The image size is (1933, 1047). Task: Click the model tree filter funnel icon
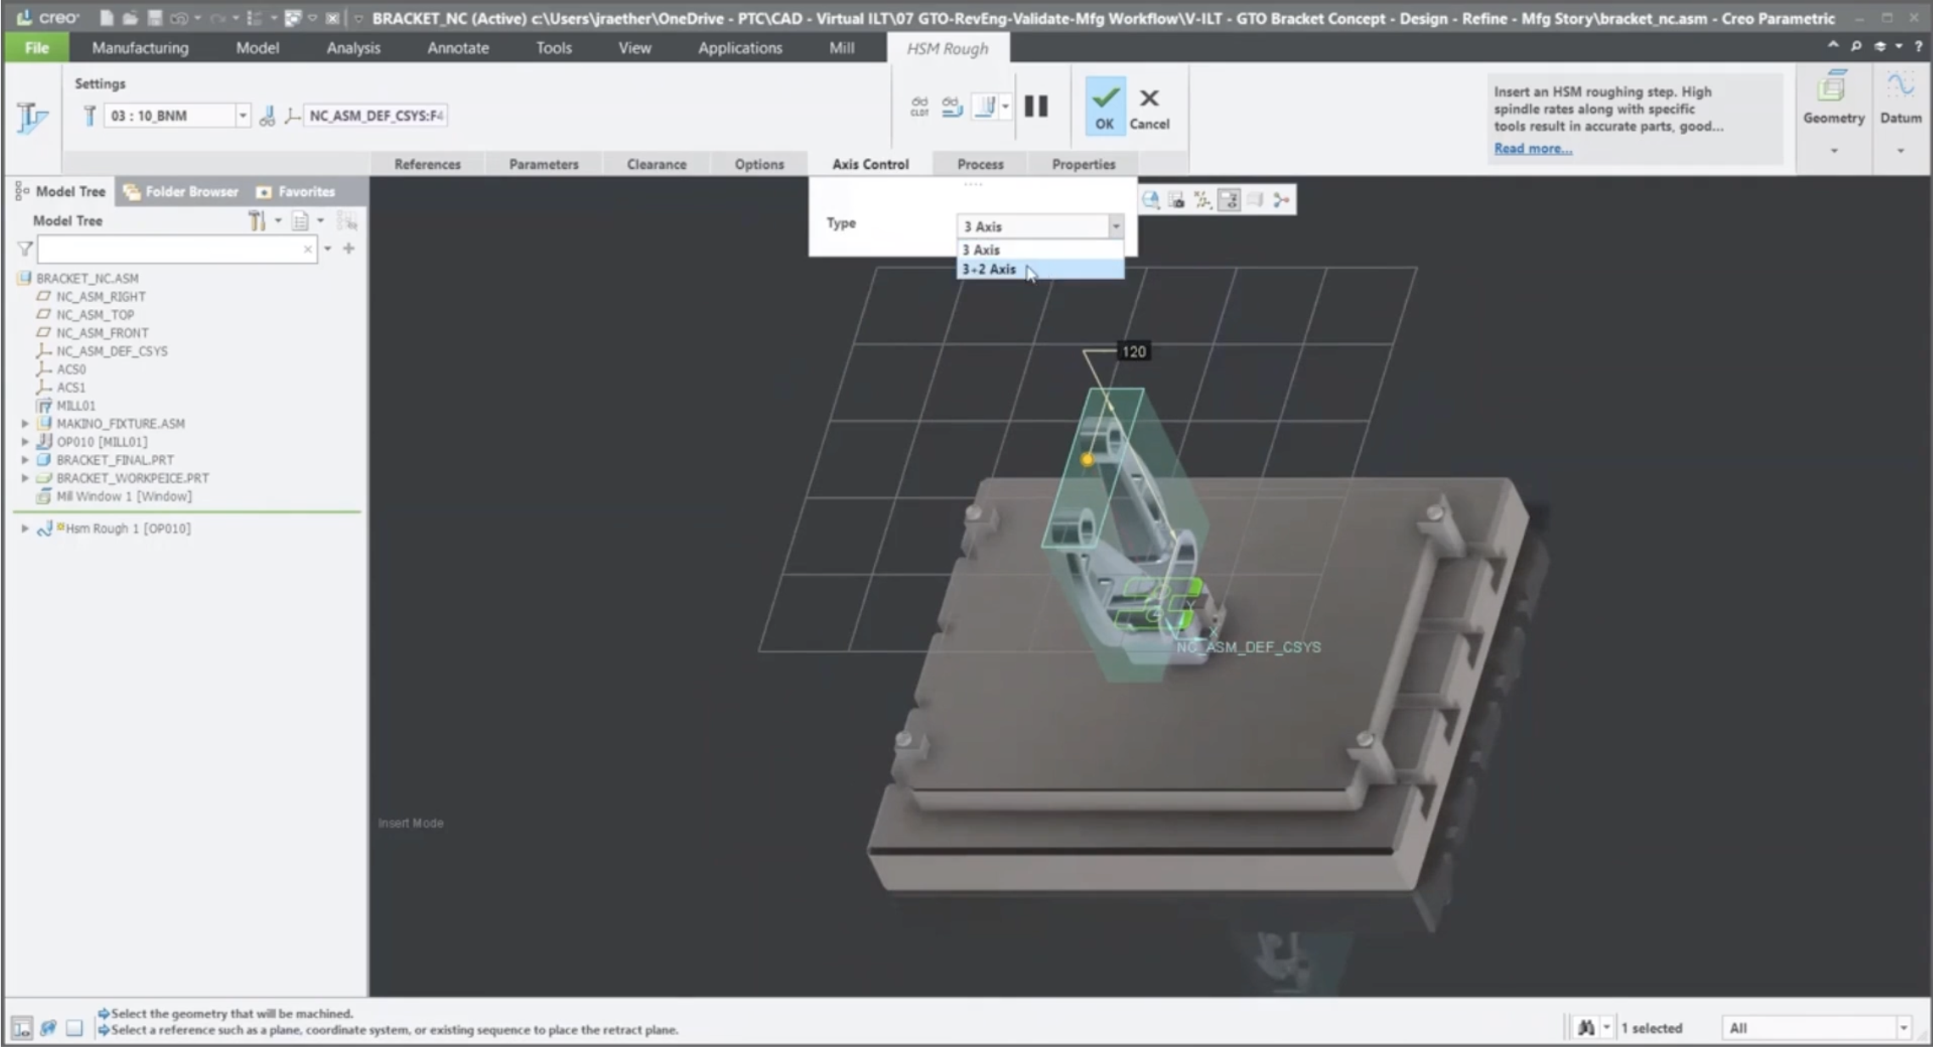25,249
